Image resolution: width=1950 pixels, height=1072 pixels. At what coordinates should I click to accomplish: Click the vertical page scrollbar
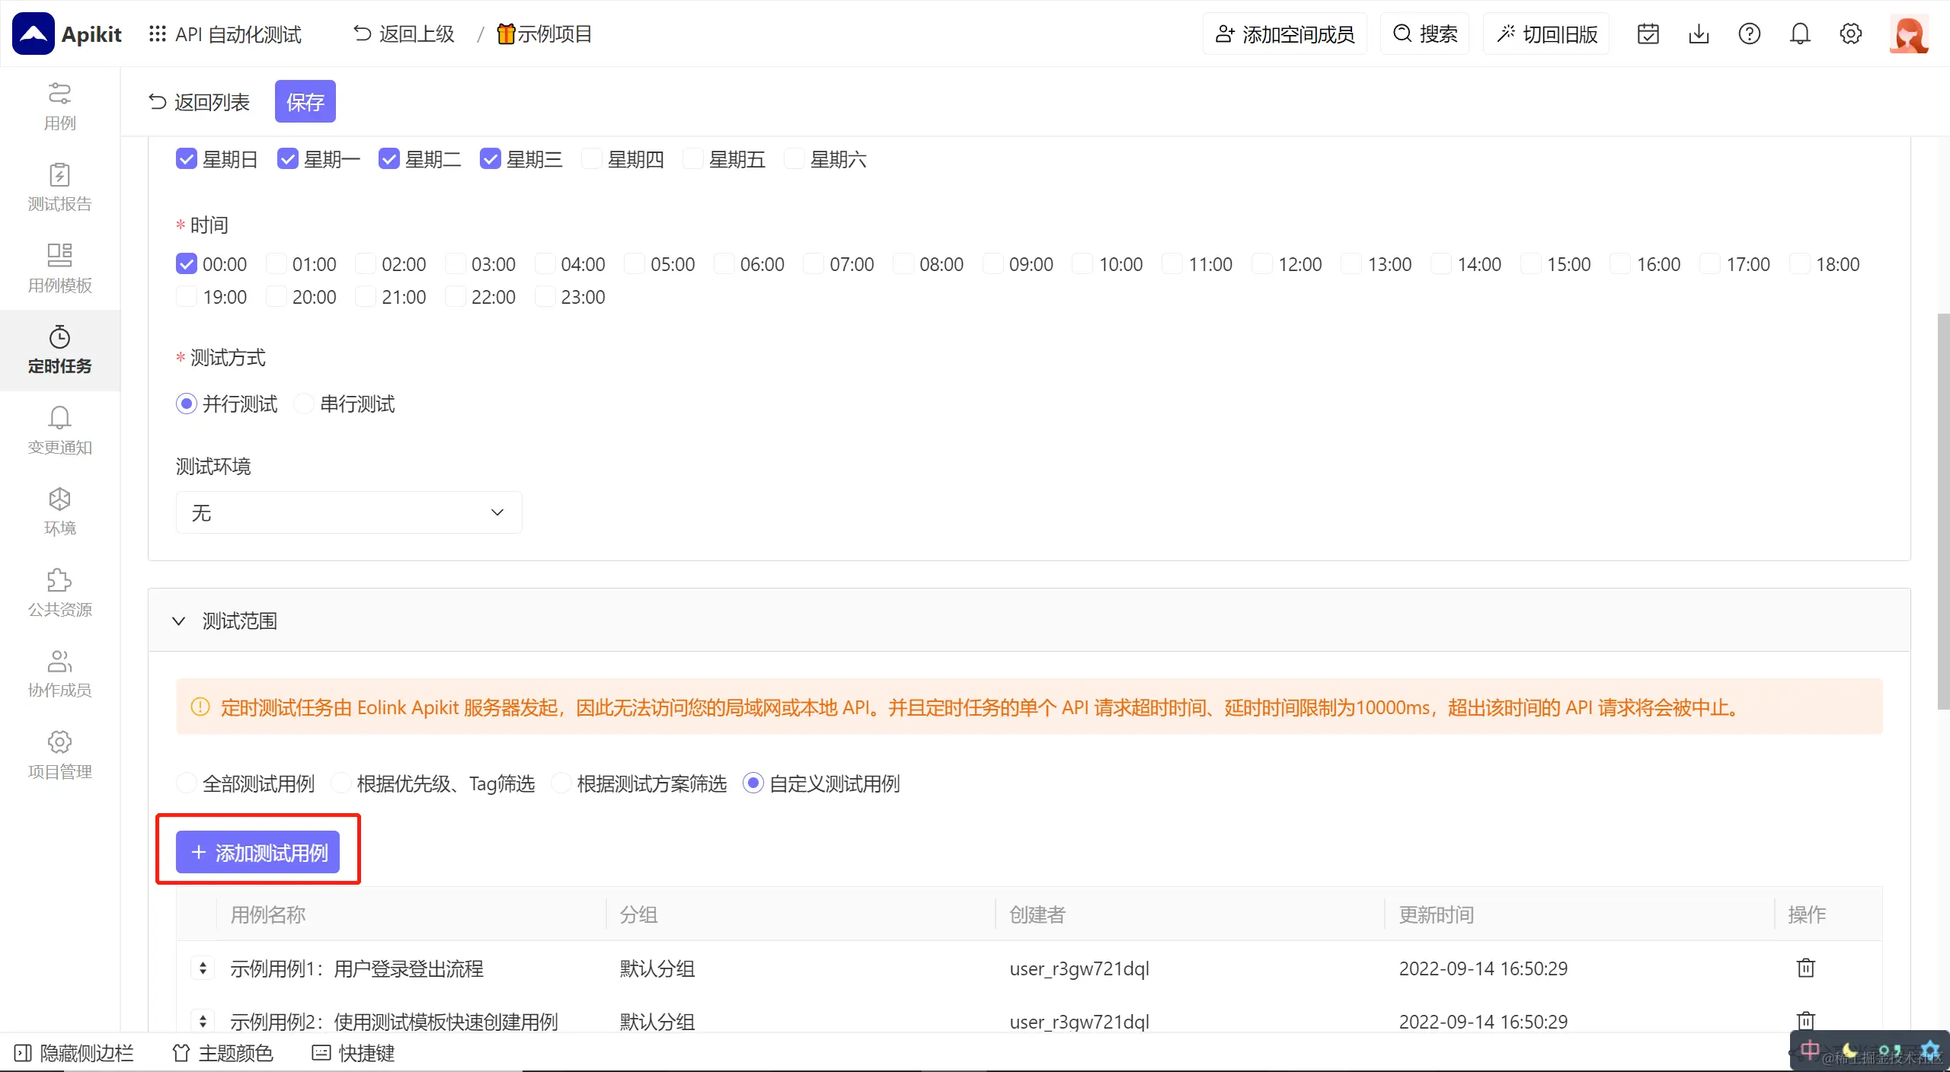(x=1943, y=510)
